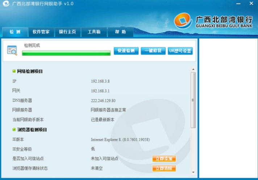Click the vertical scrollbar thumb
The width and height of the screenshot is (258, 180).
click(193, 100)
